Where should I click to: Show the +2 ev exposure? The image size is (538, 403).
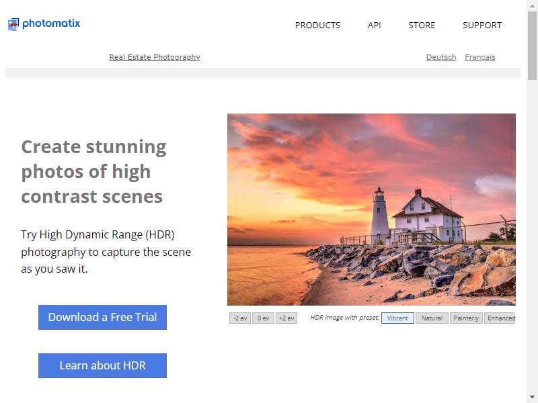[286, 318]
